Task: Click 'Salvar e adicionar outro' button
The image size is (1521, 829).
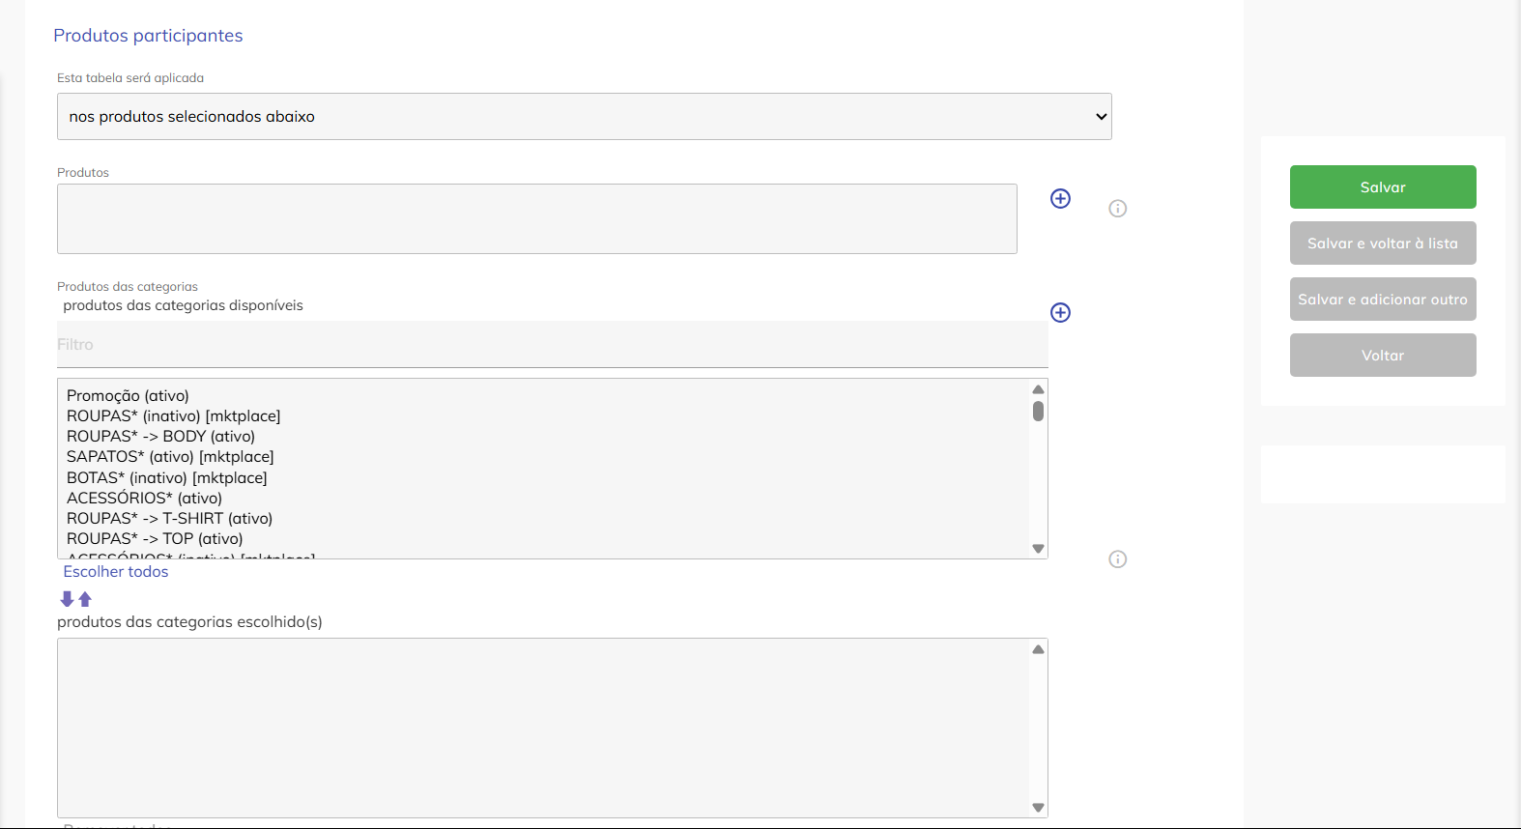Action: [1382, 300]
